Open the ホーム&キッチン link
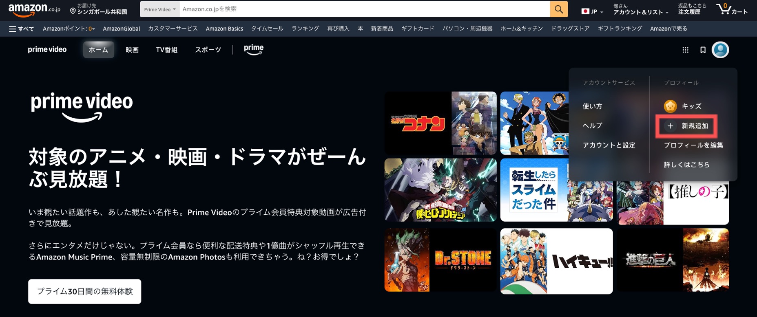 [521, 29]
